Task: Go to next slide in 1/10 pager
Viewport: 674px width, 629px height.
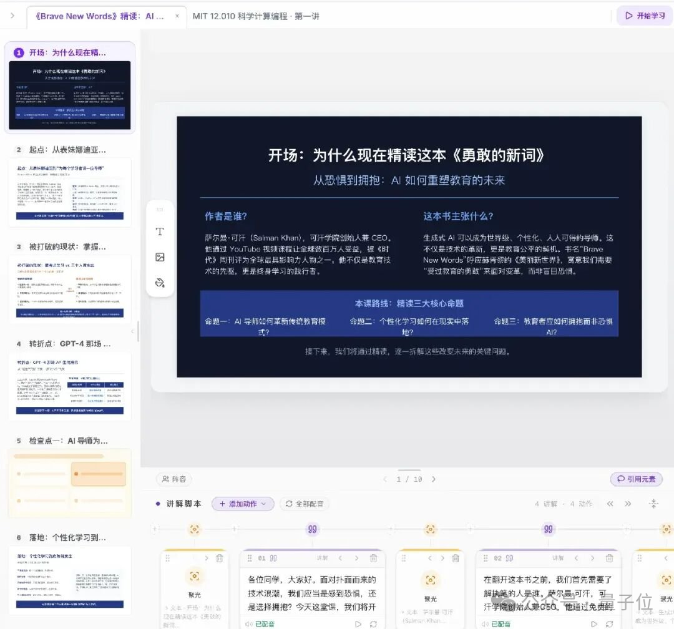Action: [x=434, y=479]
